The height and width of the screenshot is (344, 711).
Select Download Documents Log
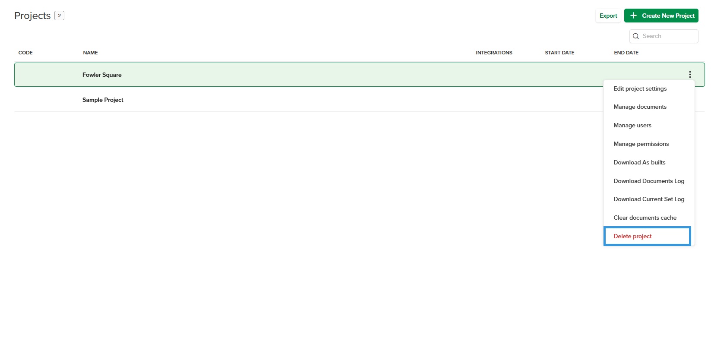coord(649,181)
